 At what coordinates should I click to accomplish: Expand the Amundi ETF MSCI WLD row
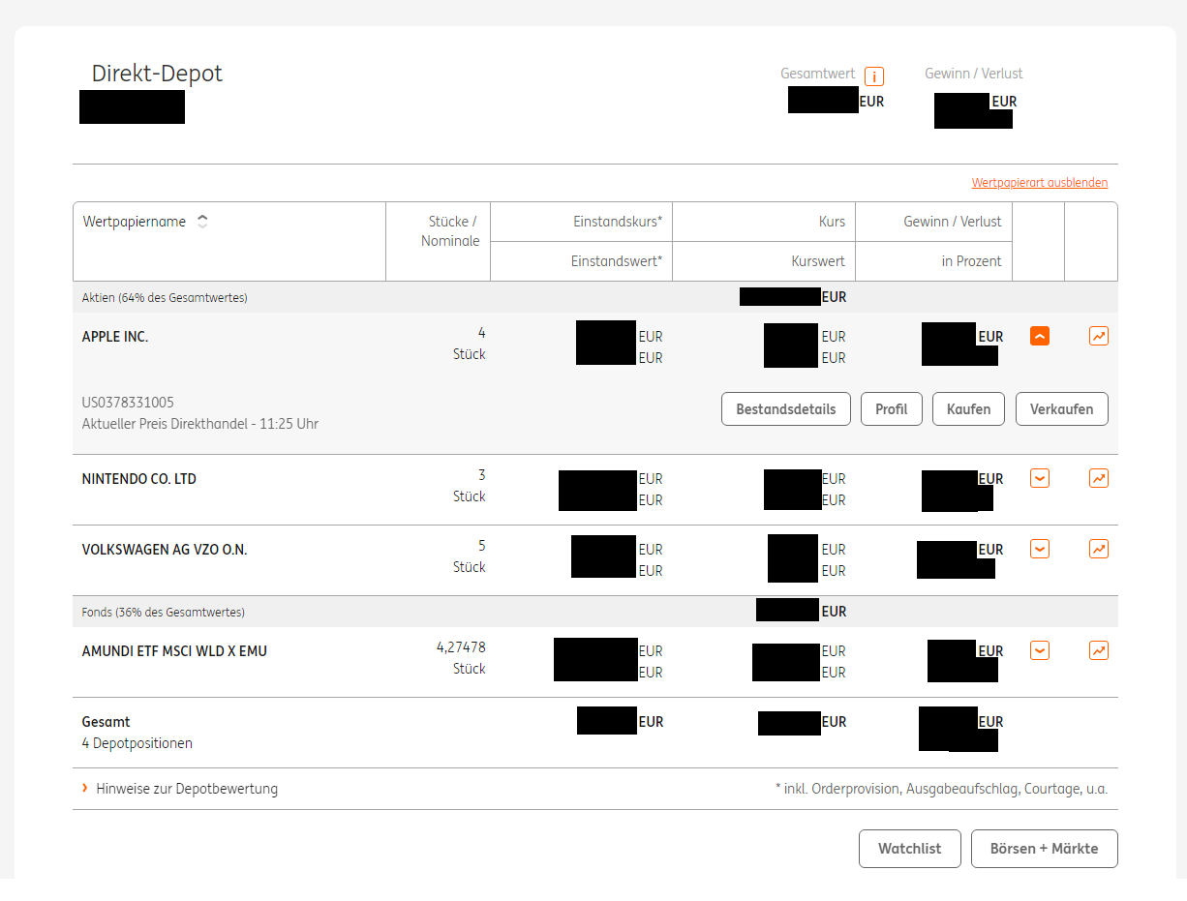coord(1040,650)
